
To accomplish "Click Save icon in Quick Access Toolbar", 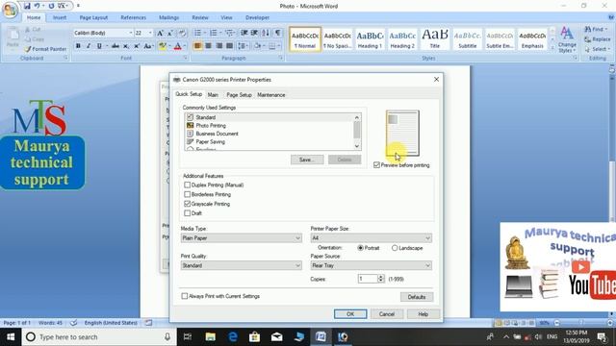I will [27, 6].
